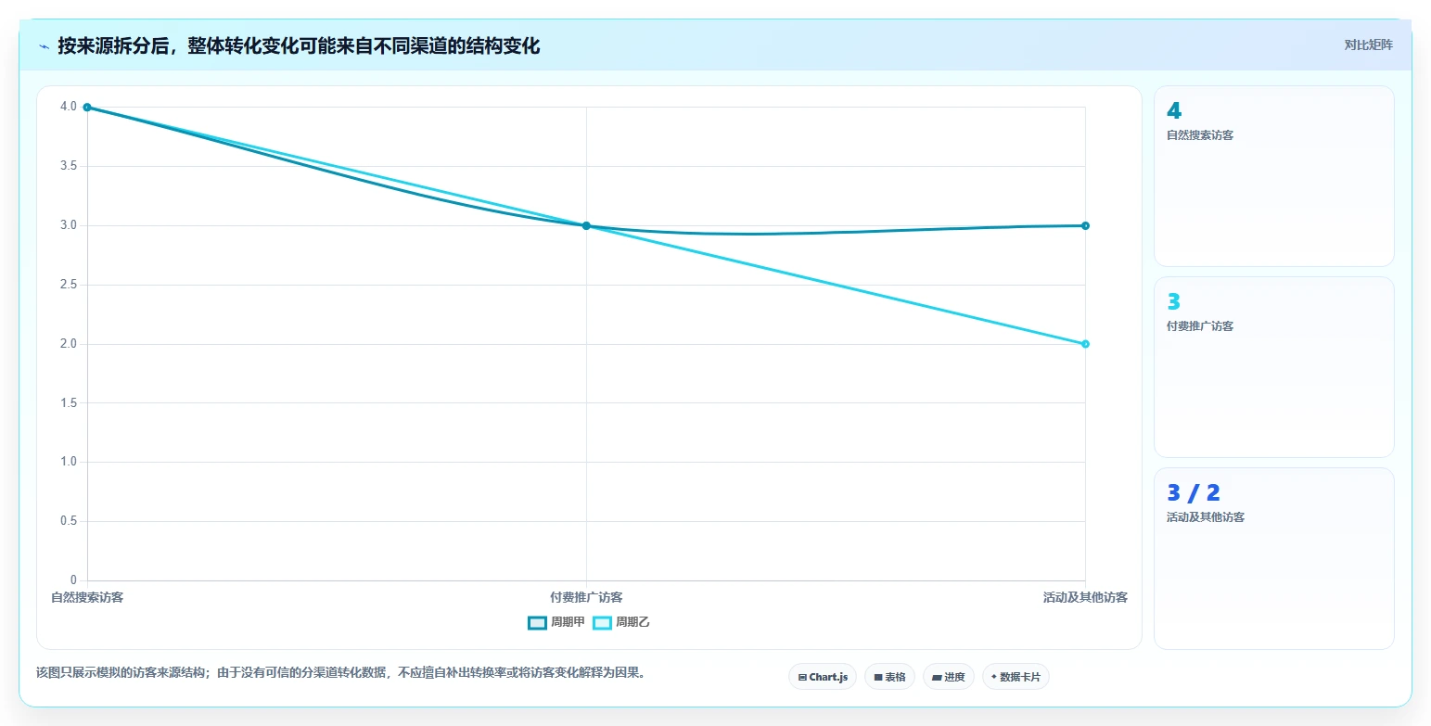The height and width of the screenshot is (726, 1431).
Task: Click the 活动及其他访客 card caption
Action: coord(1206,517)
